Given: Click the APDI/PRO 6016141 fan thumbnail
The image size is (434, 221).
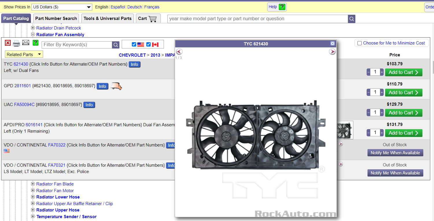Looking at the screenshot, I should pos(345,130).
